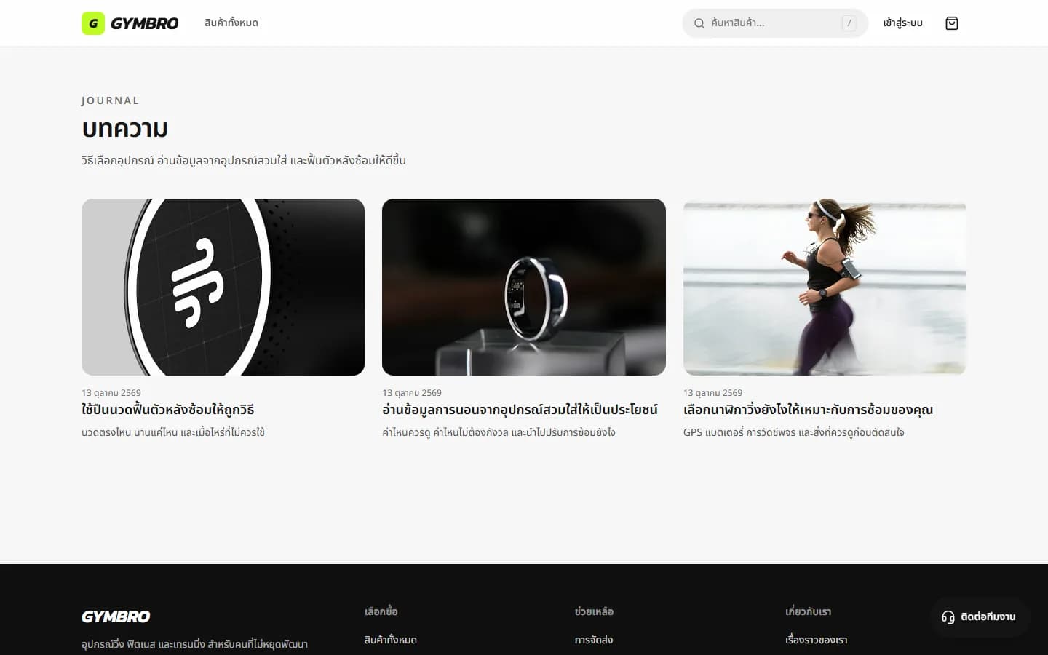Image resolution: width=1048 pixels, height=655 pixels.
Task: Open article เลือกนาฬิกาวิ่งยังไงให้เหมาะกับการซ้อมของคุณ
Action: tap(808, 410)
